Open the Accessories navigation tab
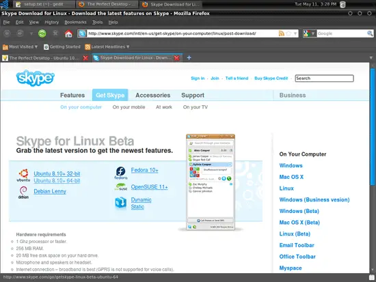376x282 pixels. tap(152, 95)
